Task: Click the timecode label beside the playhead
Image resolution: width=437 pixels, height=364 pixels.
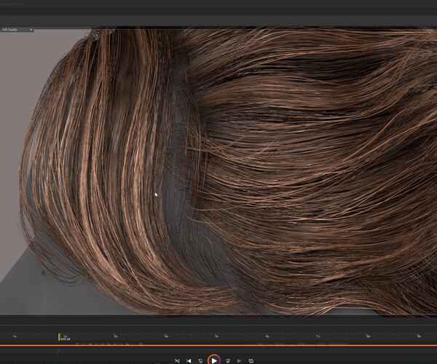Action: (66, 339)
